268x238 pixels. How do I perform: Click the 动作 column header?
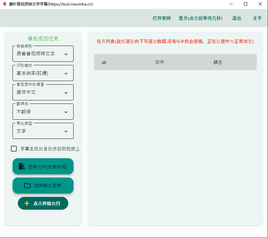[159, 62]
